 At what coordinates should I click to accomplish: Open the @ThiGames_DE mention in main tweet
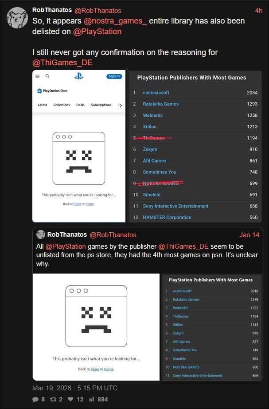click(x=62, y=62)
